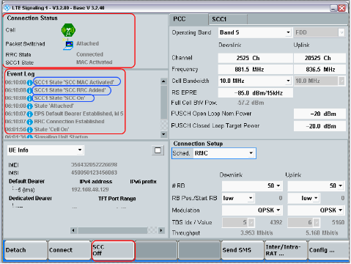Click info icon beside 'SCC RRC Added' event

(29, 91)
